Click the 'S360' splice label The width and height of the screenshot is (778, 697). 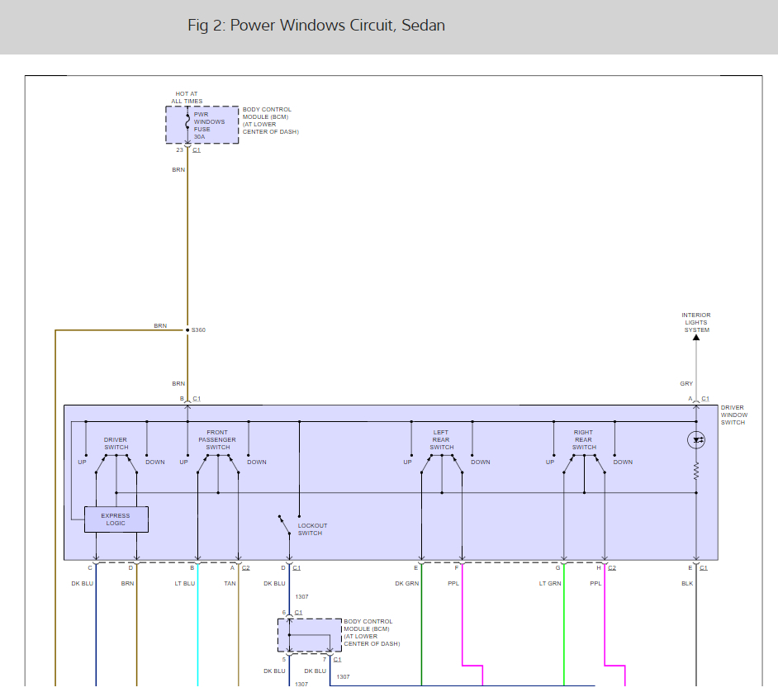pos(198,330)
